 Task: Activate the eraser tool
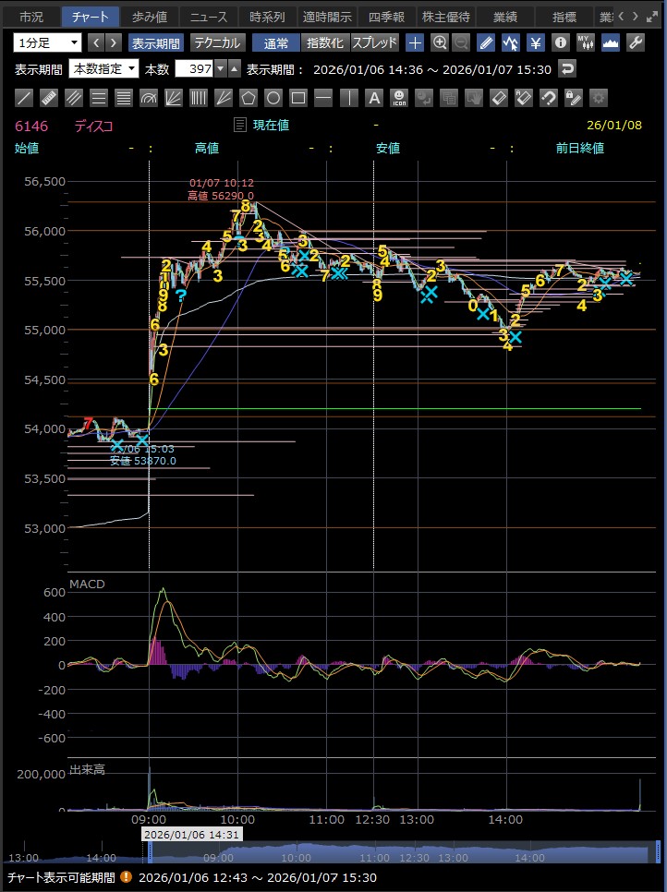tap(498, 98)
